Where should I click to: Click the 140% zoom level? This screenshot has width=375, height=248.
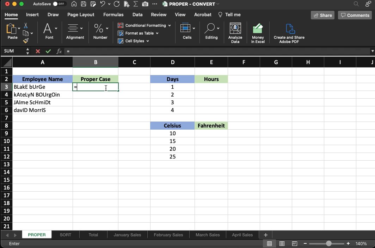click(361, 243)
